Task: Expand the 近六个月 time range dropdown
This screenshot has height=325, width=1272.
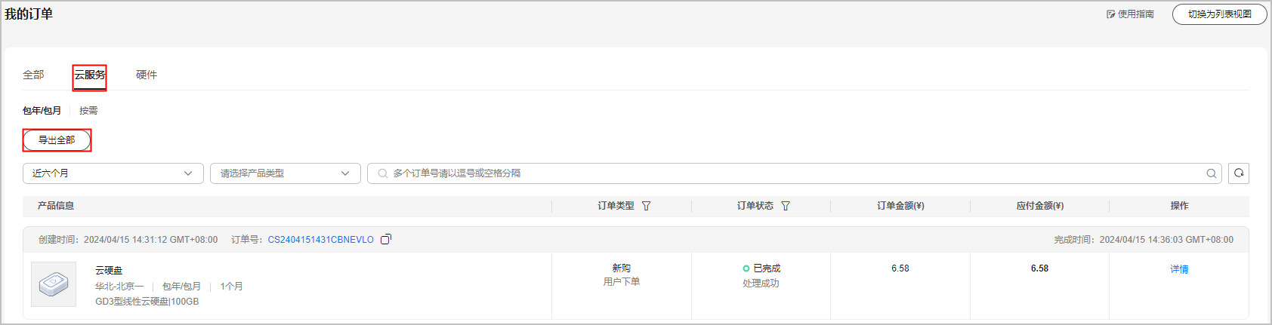Action: click(x=113, y=173)
